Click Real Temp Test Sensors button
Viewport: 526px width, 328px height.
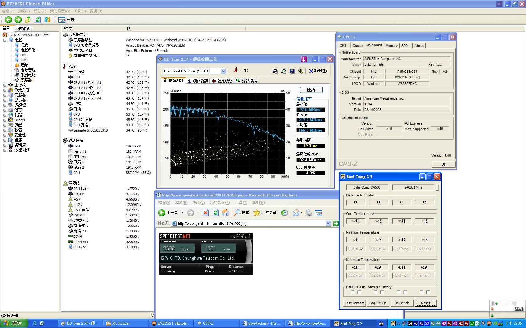[x=354, y=303]
